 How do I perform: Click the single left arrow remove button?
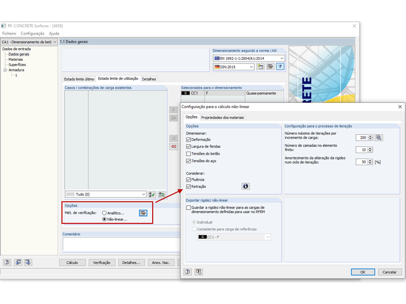click(173, 138)
